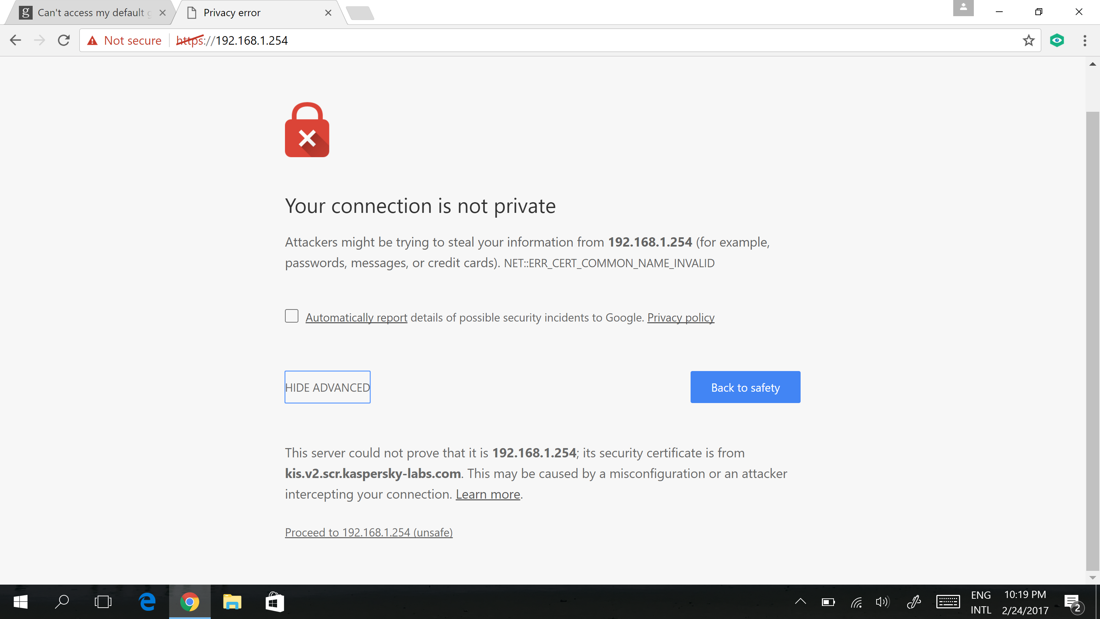Follow the Proceed to 192.168.1.254 (unsafe) link
1100x619 pixels.
click(368, 532)
